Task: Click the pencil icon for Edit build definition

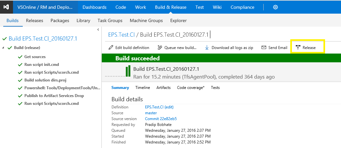Action: (111, 47)
